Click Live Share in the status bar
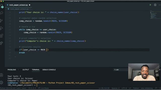Image resolution: width=161 pixels, height=90 pixels. click(x=44, y=88)
